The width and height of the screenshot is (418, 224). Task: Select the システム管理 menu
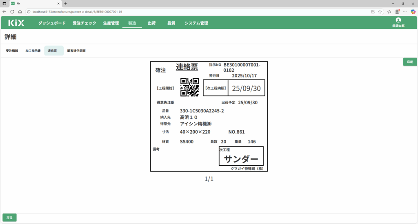click(x=196, y=23)
